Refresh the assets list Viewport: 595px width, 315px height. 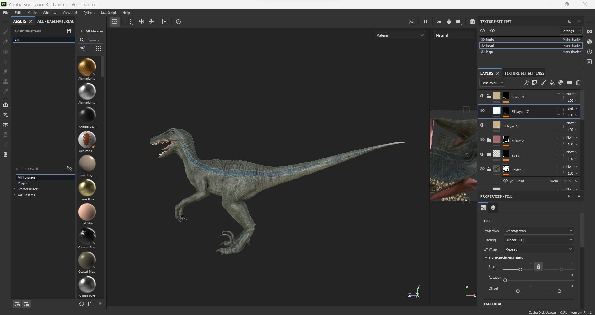pos(82,304)
